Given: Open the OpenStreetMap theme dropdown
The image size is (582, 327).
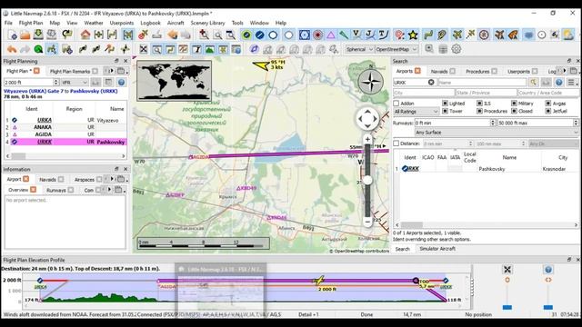Looking at the screenshot, I should tap(396, 49).
